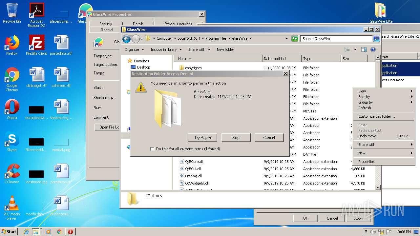Check 'Do this for all current items'
Image resolution: width=420 pixels, height=236 pixels.
pyautogui.click(x=152, y=149)
